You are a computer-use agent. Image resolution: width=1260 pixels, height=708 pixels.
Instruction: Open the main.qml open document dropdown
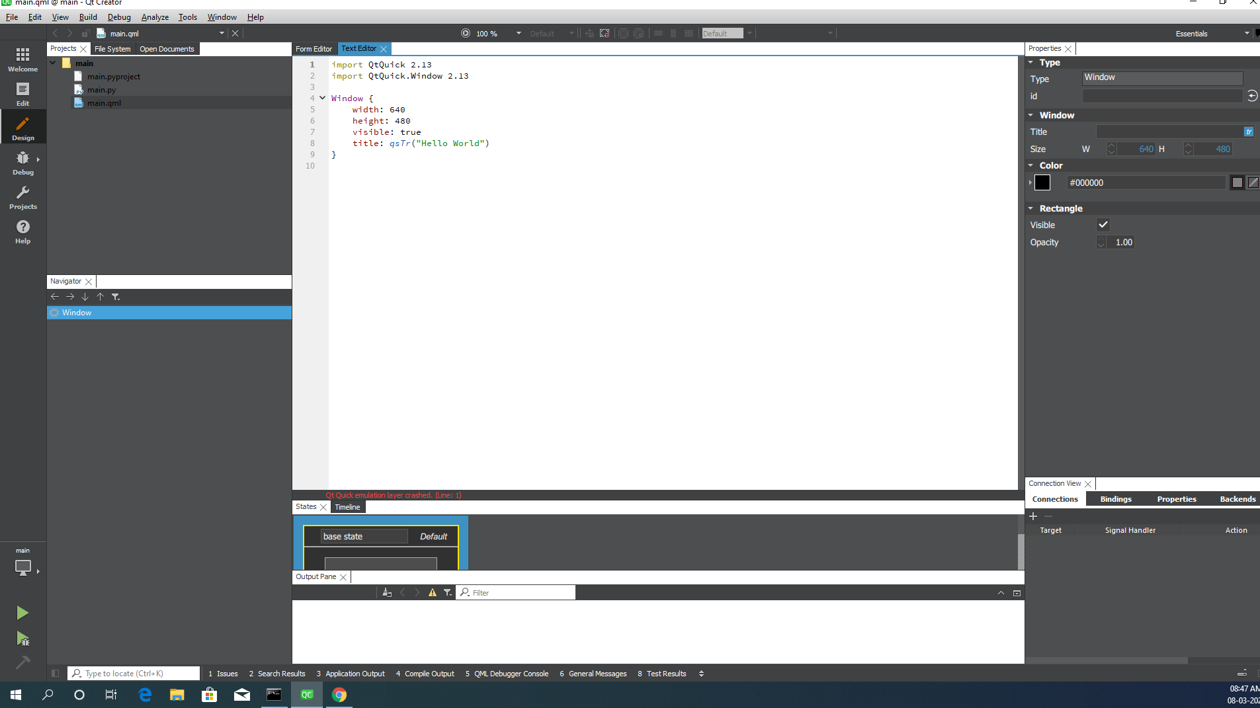tap(222, 33)
